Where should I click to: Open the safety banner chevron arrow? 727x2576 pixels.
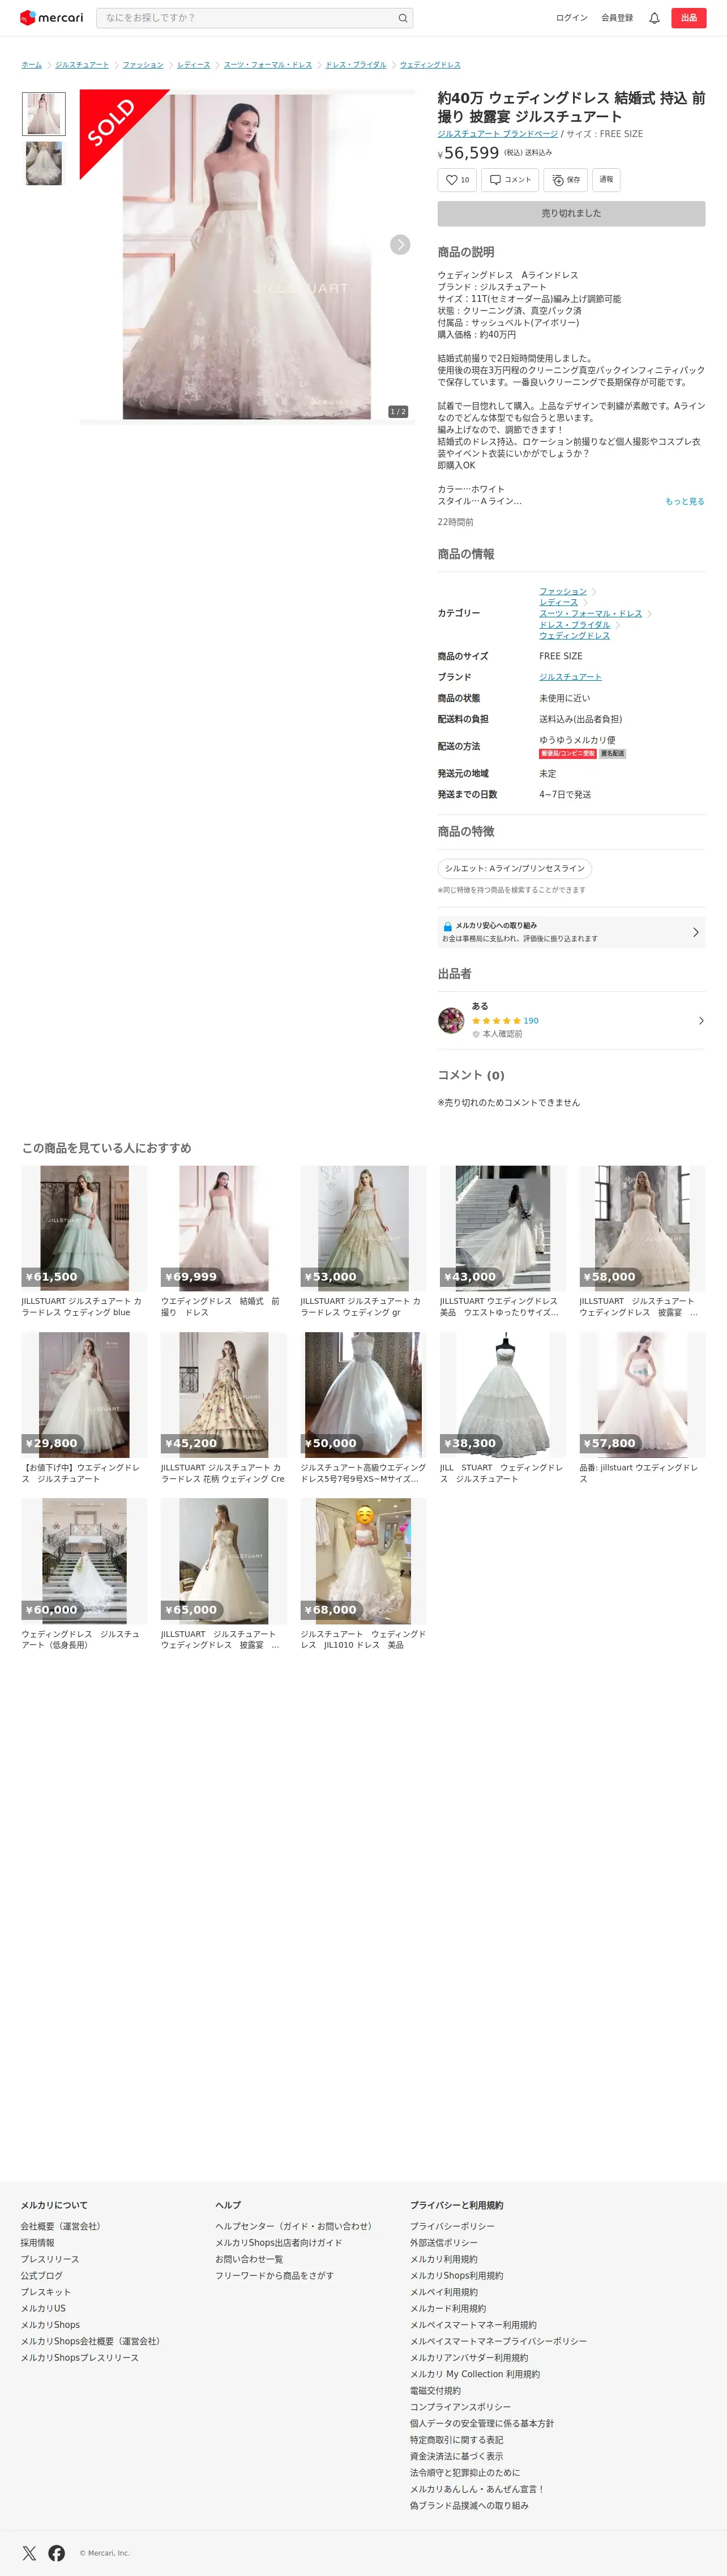tap(696, 932)
